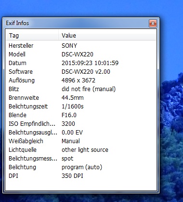183x202 pixels.
Task: Select the Modell tag
Action: click(x=17, y=54)
